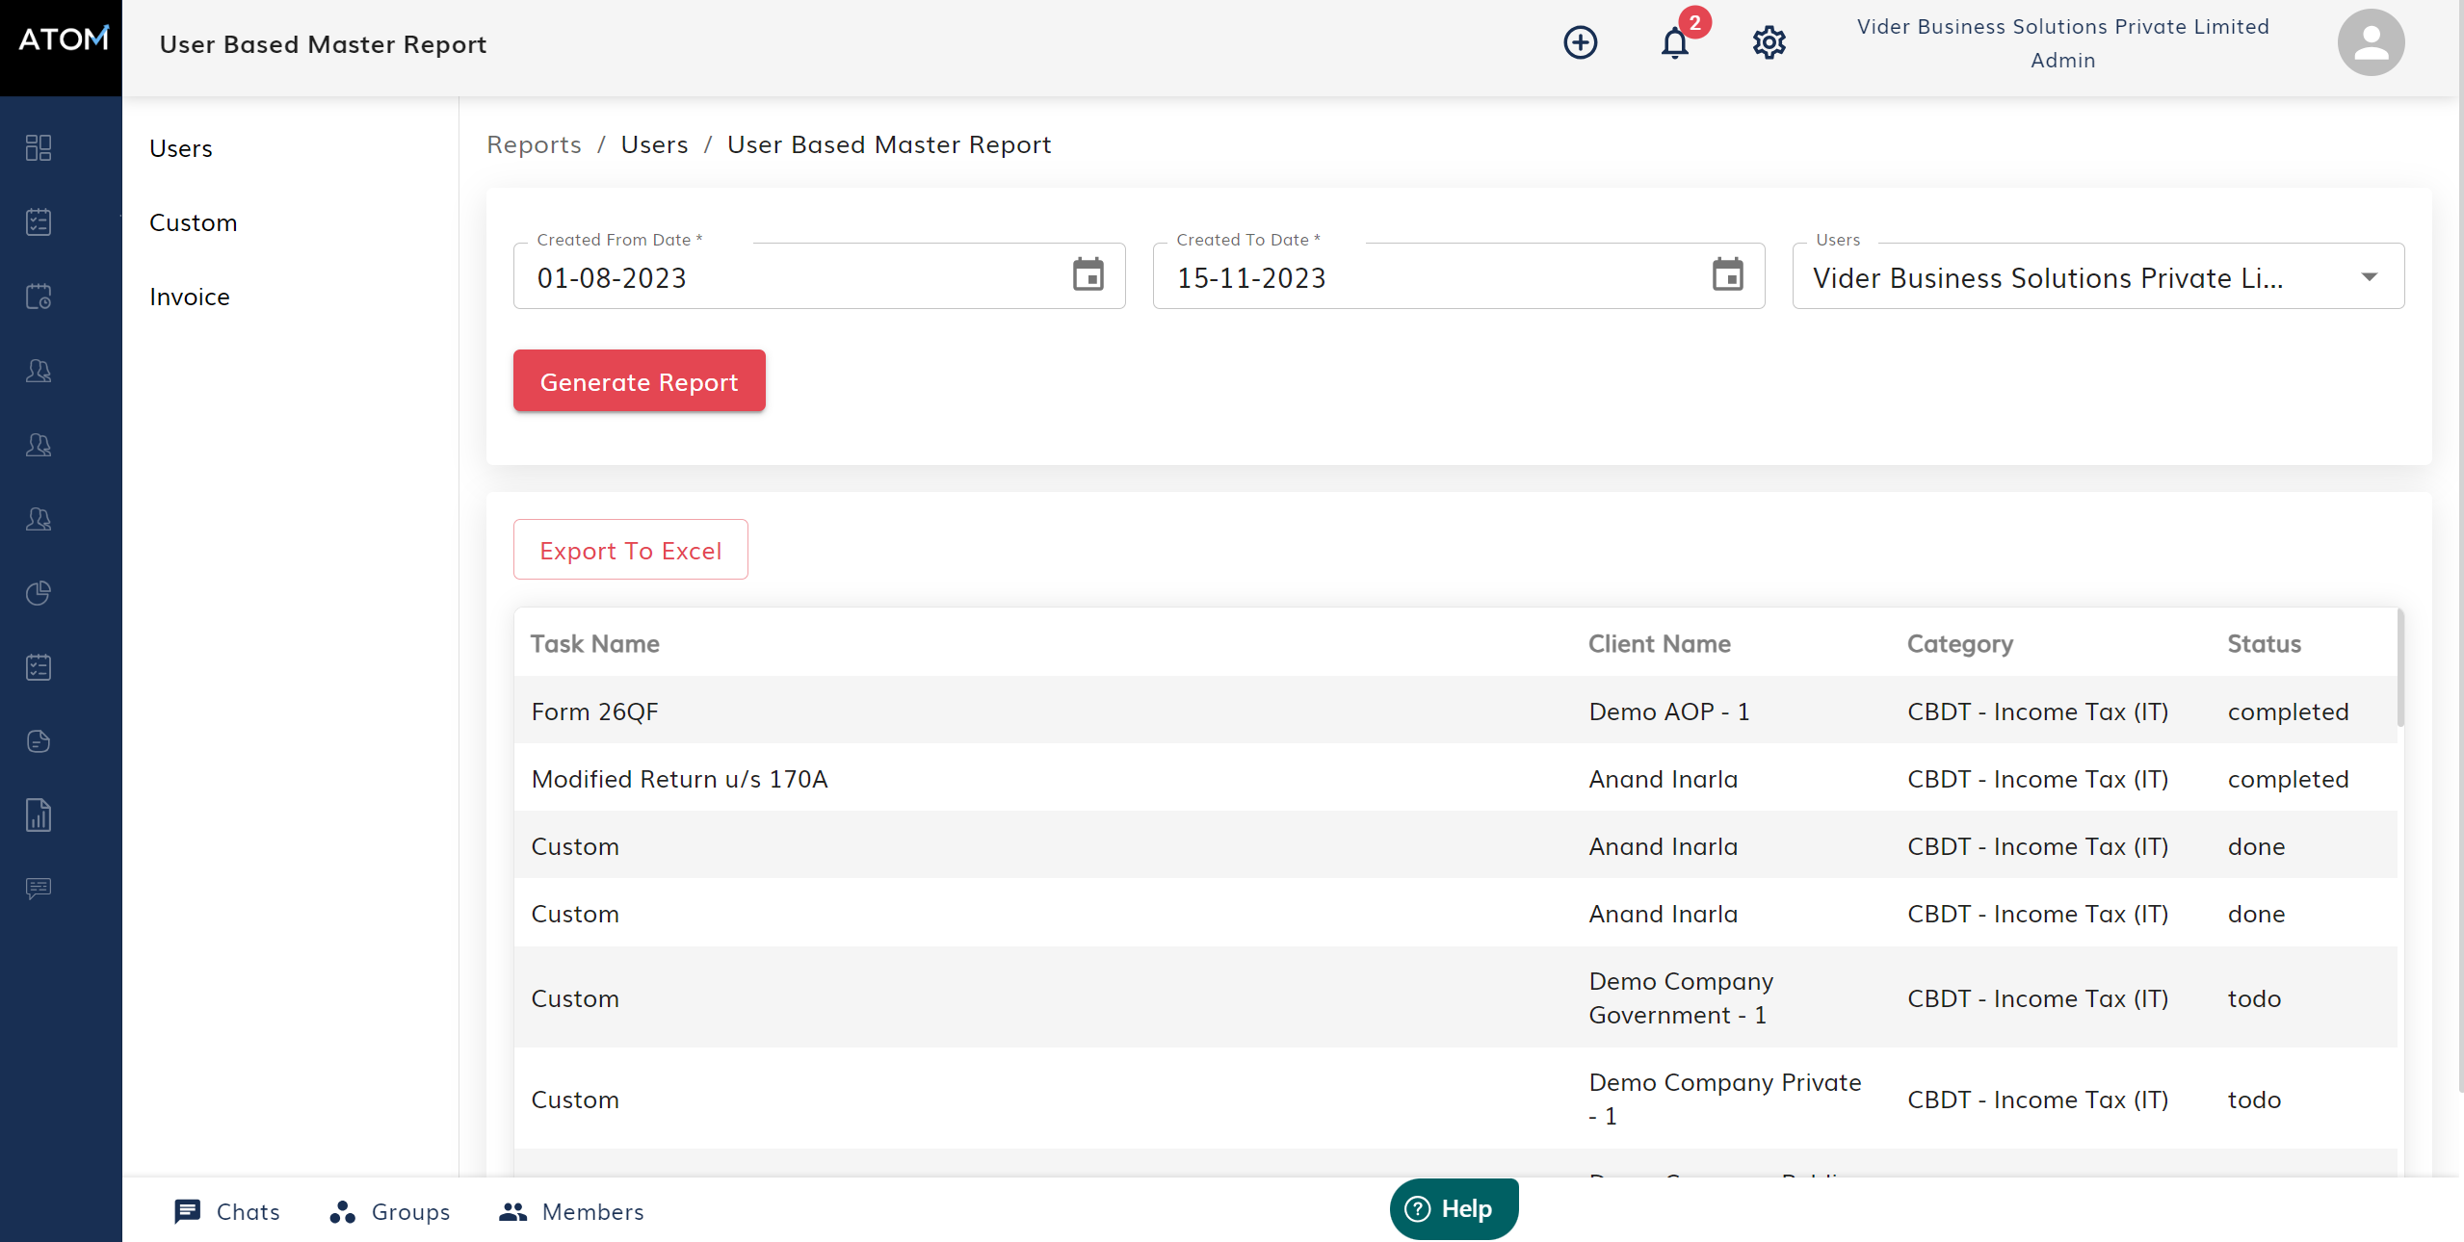The image size is (2464, 1242).
Task: Click the settings gear icon
Action: coord(1769,43)
